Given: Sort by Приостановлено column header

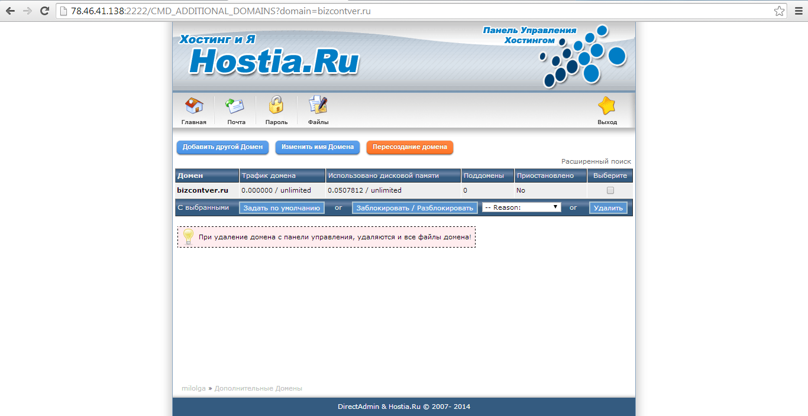Looking at the screenshot, I should [545, 175].
